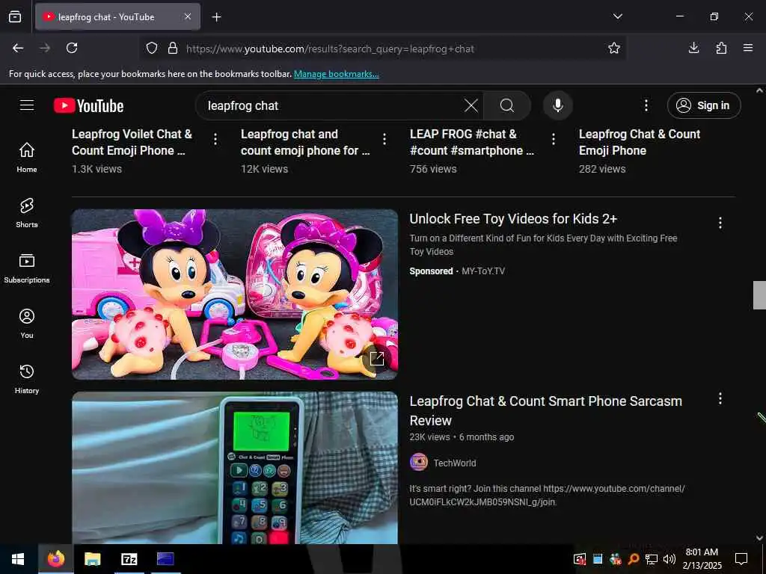Open the TechWorld channel name
The width and height of the screenshot is (766, 574).
454,463
